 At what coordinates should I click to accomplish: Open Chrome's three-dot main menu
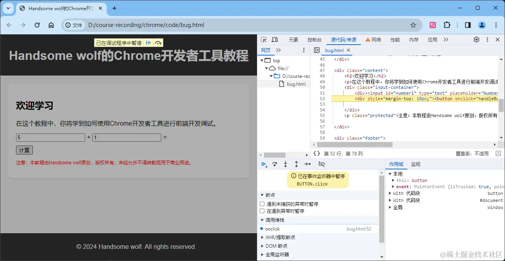[496, 25]
